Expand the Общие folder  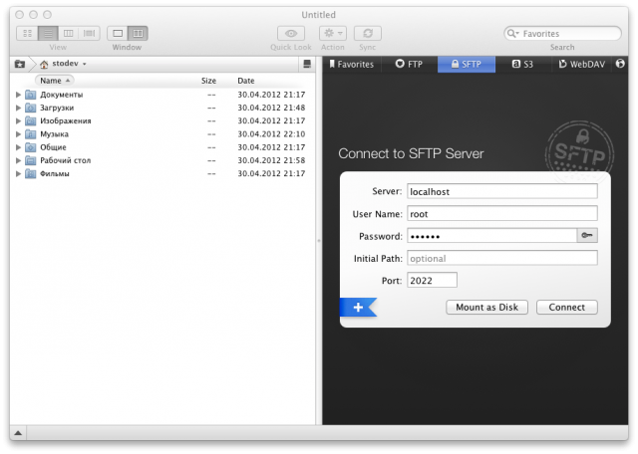(18, 147)
